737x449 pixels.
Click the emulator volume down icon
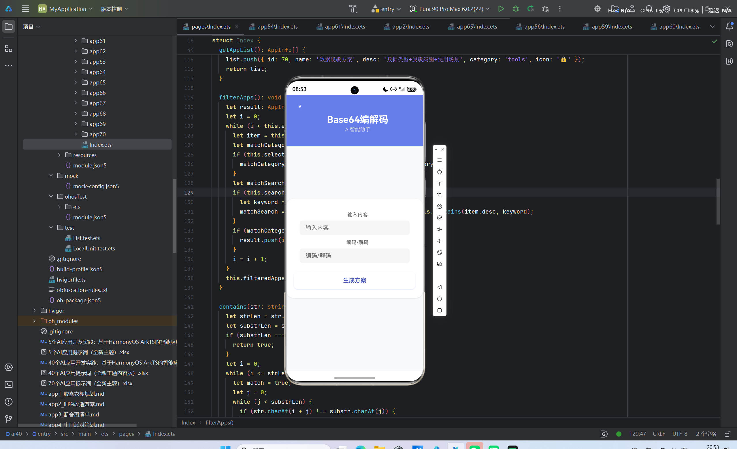coord(439,241)
